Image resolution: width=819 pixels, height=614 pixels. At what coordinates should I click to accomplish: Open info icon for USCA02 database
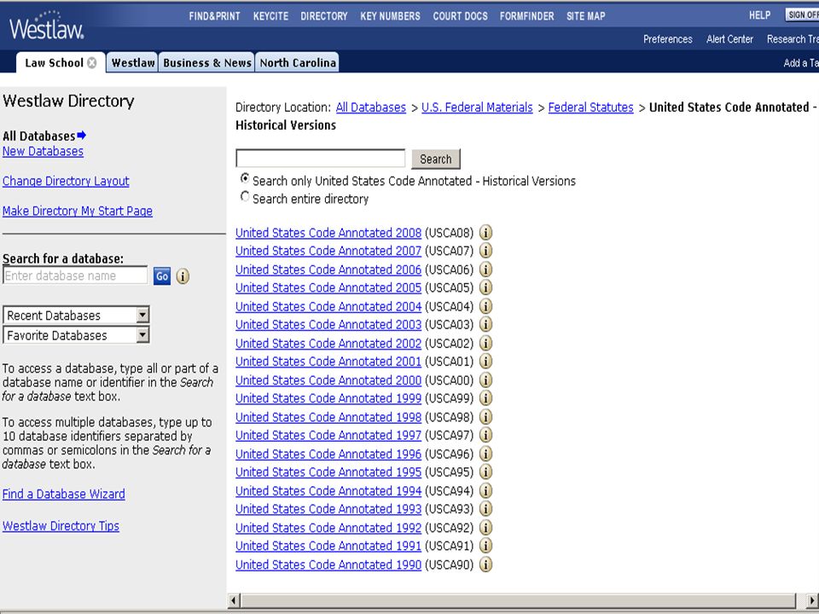pos(485,343)
